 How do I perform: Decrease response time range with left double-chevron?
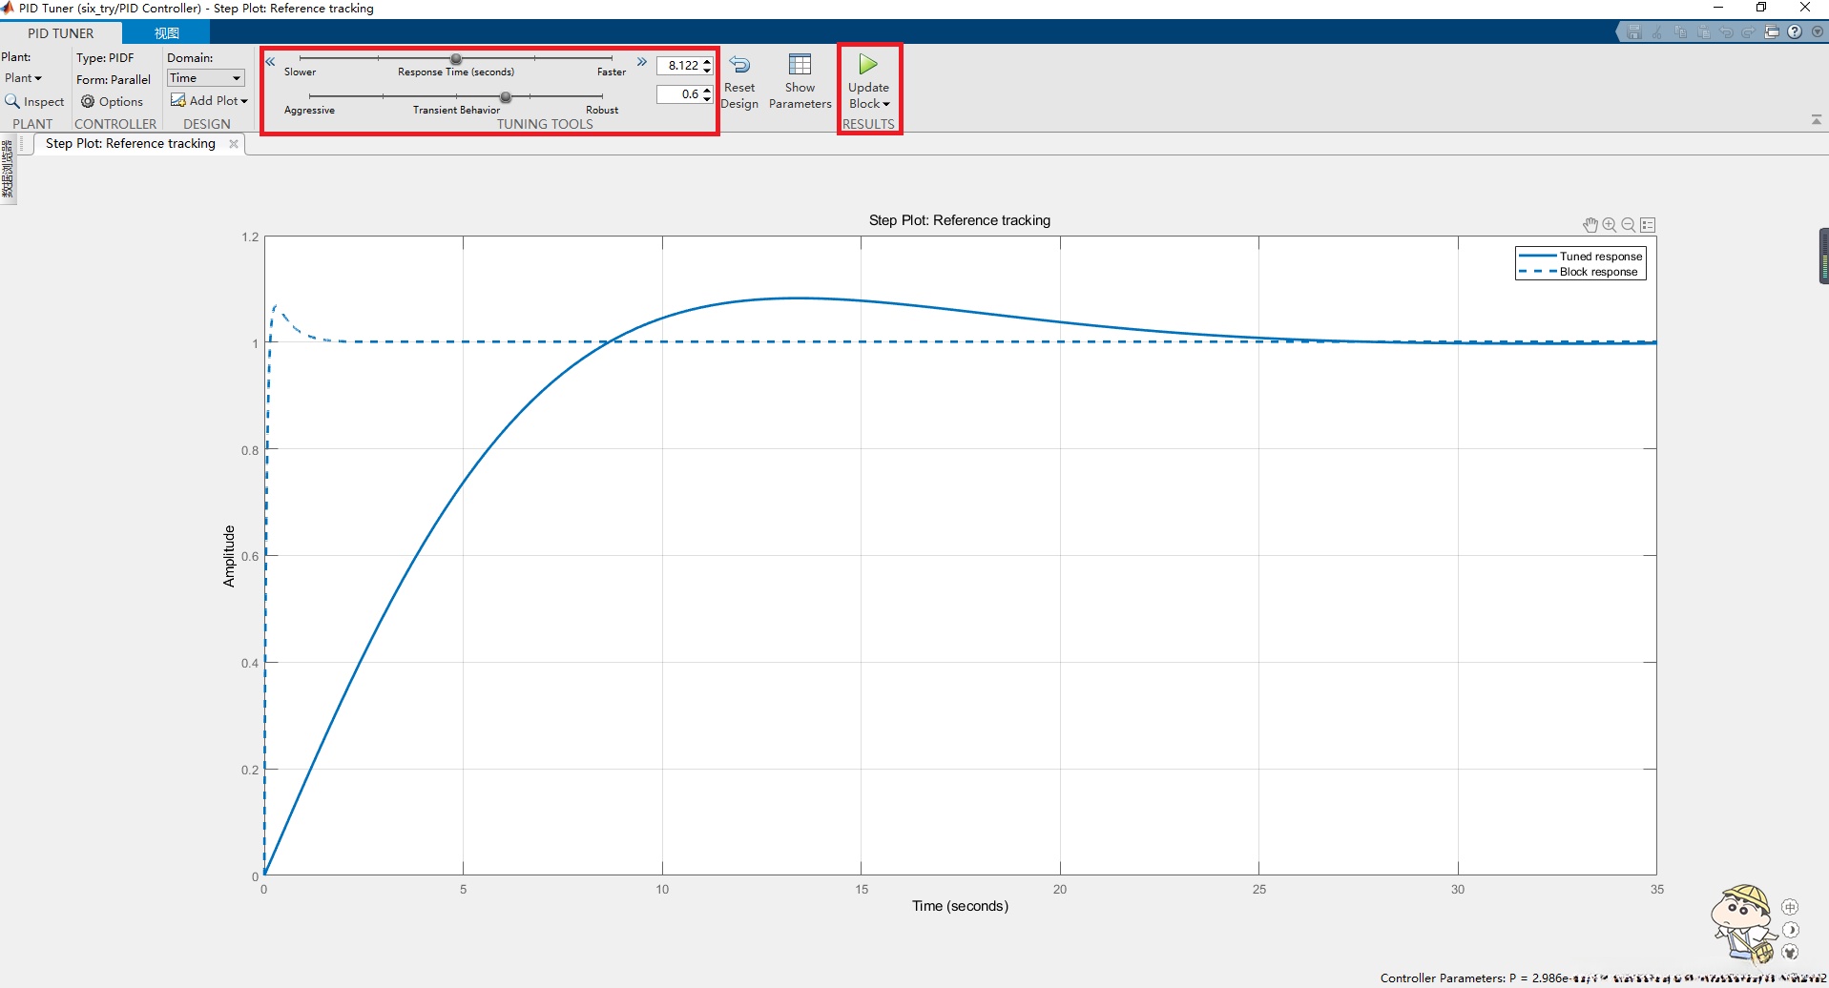pyautogui.click(x=270, y=62)
